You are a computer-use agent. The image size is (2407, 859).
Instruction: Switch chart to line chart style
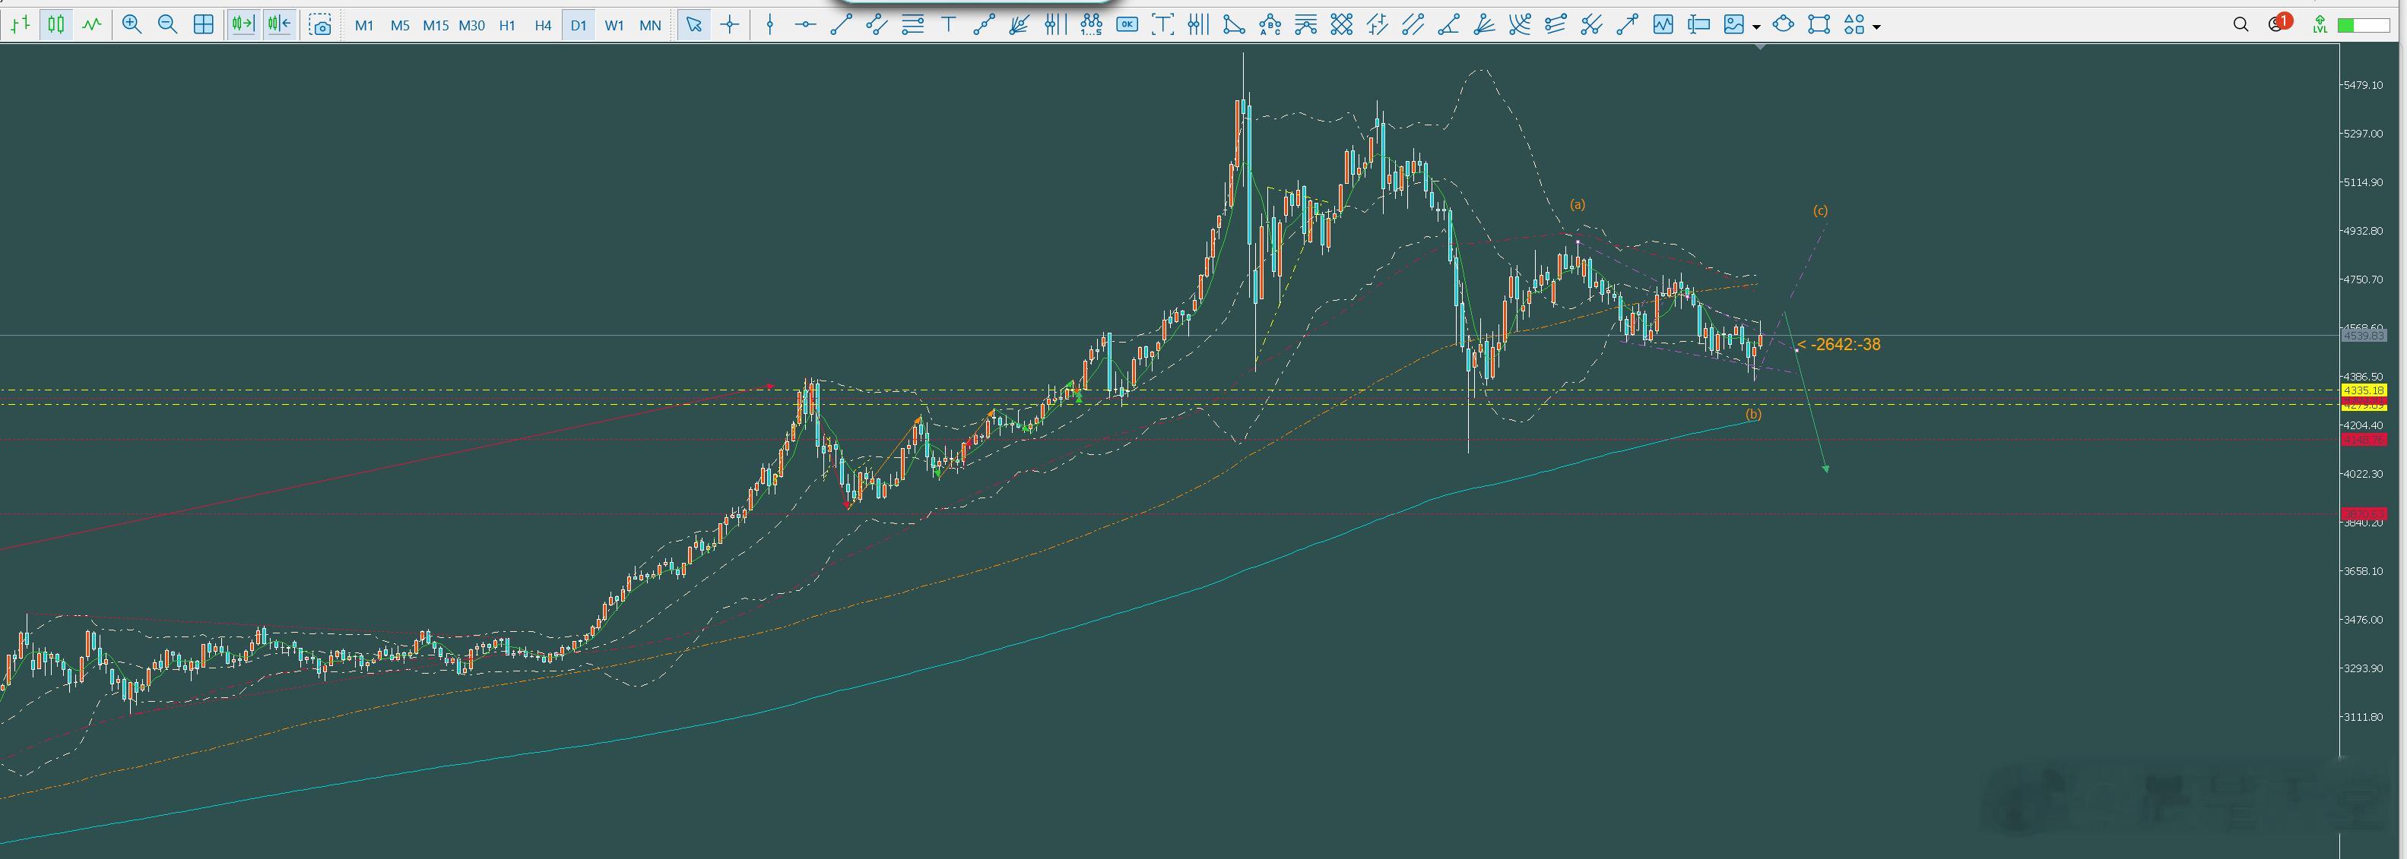pos(91,25)
